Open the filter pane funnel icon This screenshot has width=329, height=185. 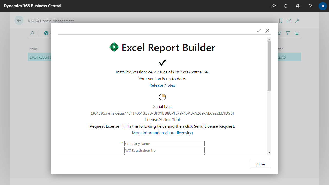click(x=288, y=33)
